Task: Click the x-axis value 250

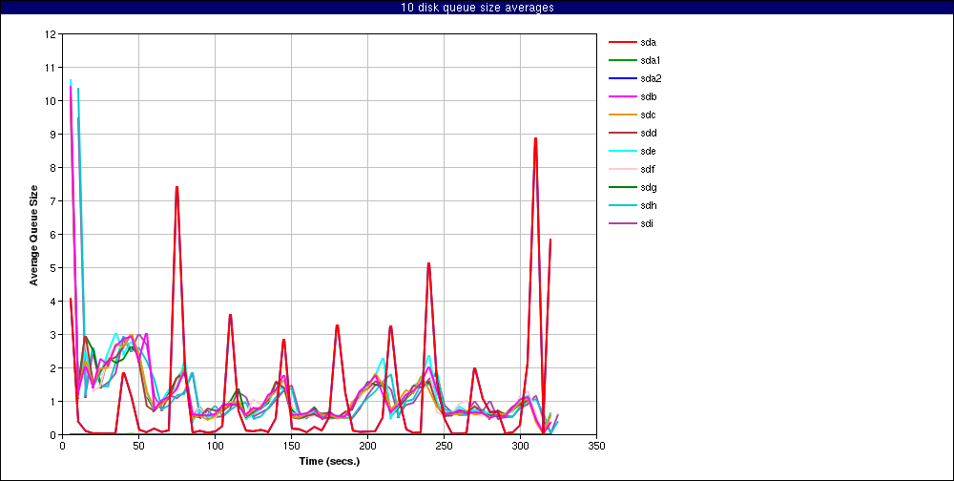Action: point(445,445)
